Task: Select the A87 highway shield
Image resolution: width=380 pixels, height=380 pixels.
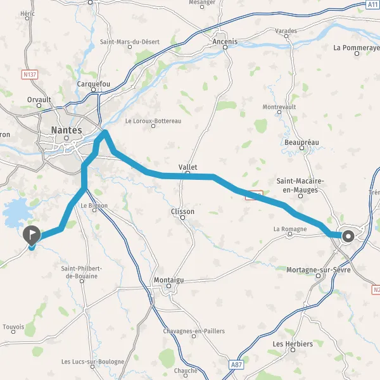Action: (236, 365)
